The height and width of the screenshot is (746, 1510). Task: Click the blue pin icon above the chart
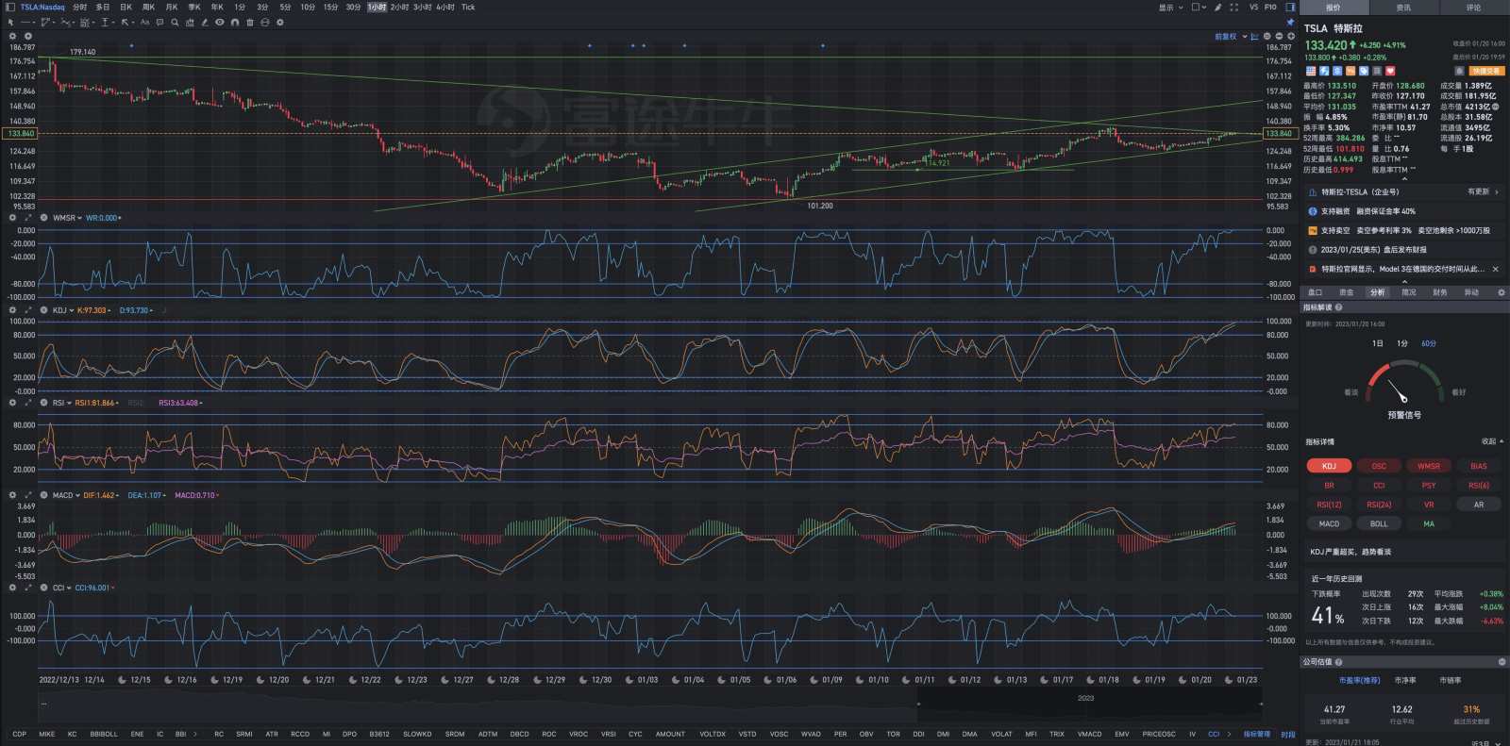pos(1290,22)
